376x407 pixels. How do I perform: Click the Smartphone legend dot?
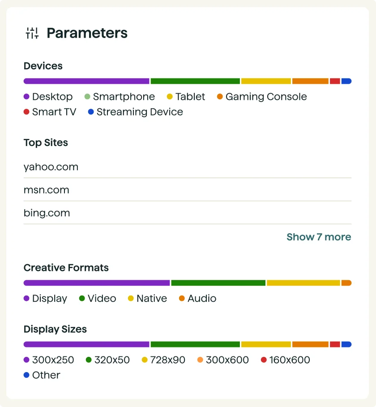[x=87, y=97]
